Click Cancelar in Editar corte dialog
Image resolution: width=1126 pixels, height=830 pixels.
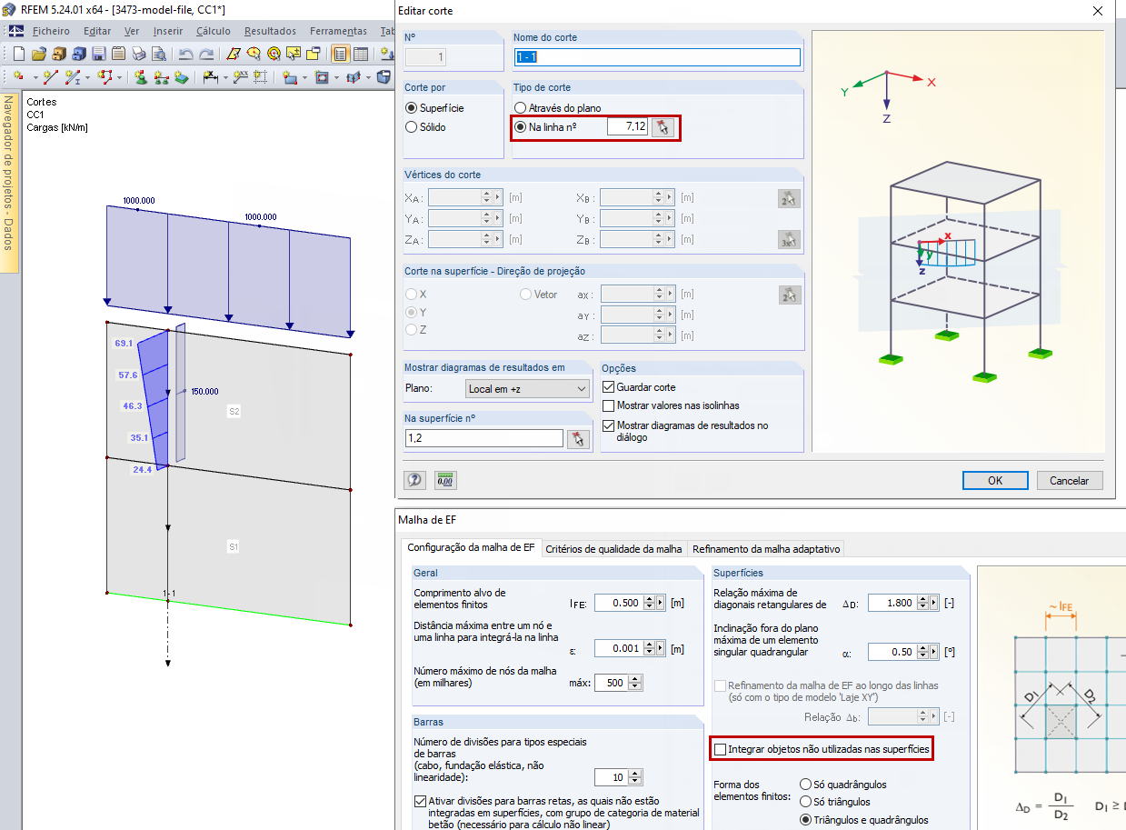1070,480
